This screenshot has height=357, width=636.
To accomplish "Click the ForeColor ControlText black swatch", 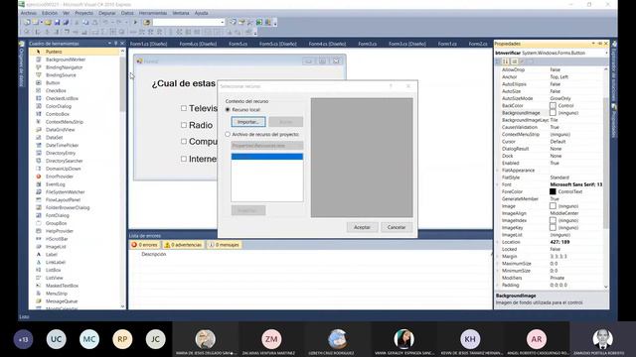I will (x=553, y=191).
